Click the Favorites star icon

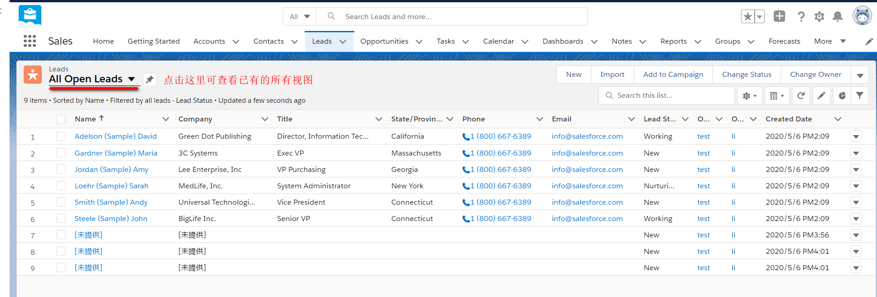coord(747,17)
